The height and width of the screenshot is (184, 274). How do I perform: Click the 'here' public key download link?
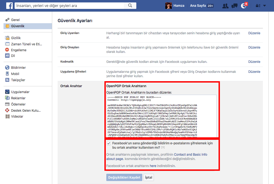153,166
